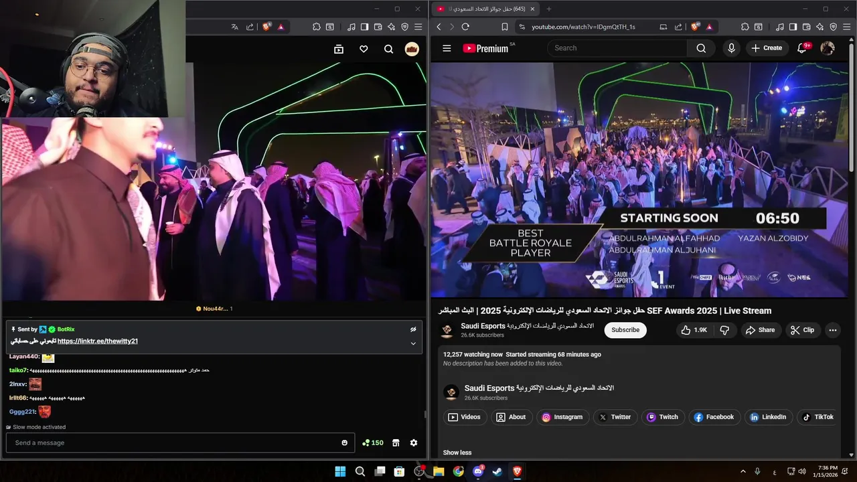Image resolution: width=857 pixels, height=482 pixels.
Task: Open extensions puzzle icon in left browser
Action: tap(317, 27)
